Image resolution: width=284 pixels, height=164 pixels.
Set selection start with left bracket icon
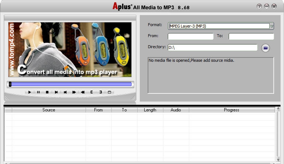pos(91,92)
